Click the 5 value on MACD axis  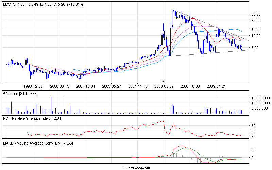pyautogui.click(x=253, y=150)
